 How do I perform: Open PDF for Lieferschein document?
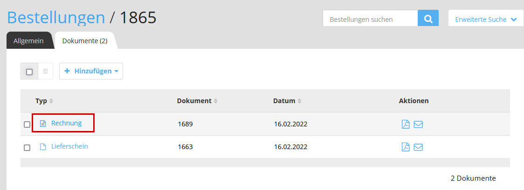[x=406, y=147]
